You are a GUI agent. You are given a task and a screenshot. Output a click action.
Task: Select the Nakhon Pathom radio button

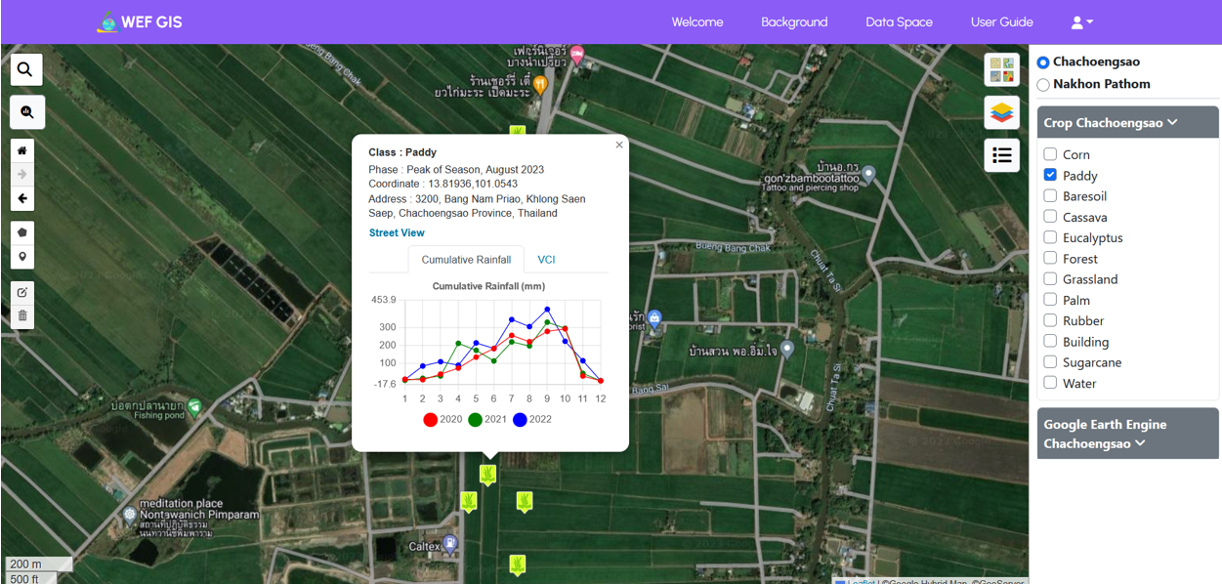[x=1043, y=85]
